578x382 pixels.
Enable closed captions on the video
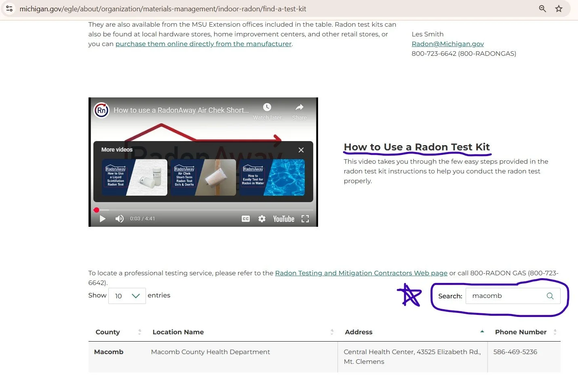[x=245, y=218]
